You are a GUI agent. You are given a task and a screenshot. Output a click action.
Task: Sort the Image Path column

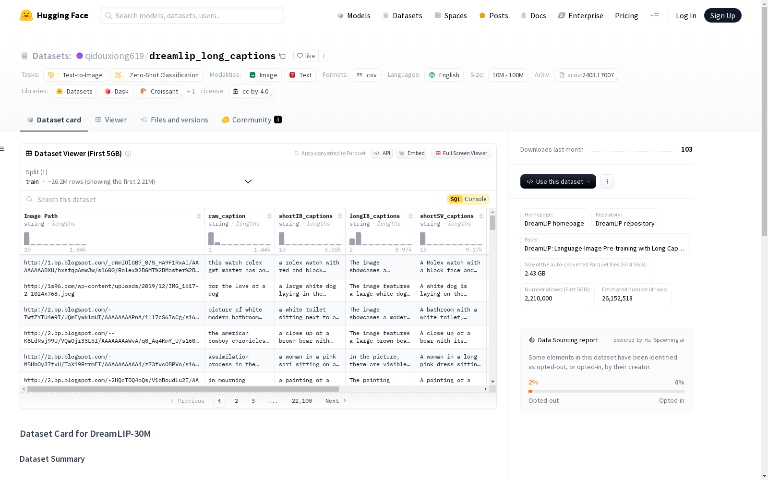coord(199,216)
